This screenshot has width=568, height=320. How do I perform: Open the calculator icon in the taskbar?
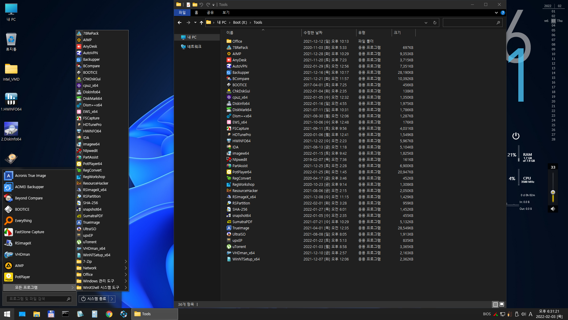[x=95, y=314]
